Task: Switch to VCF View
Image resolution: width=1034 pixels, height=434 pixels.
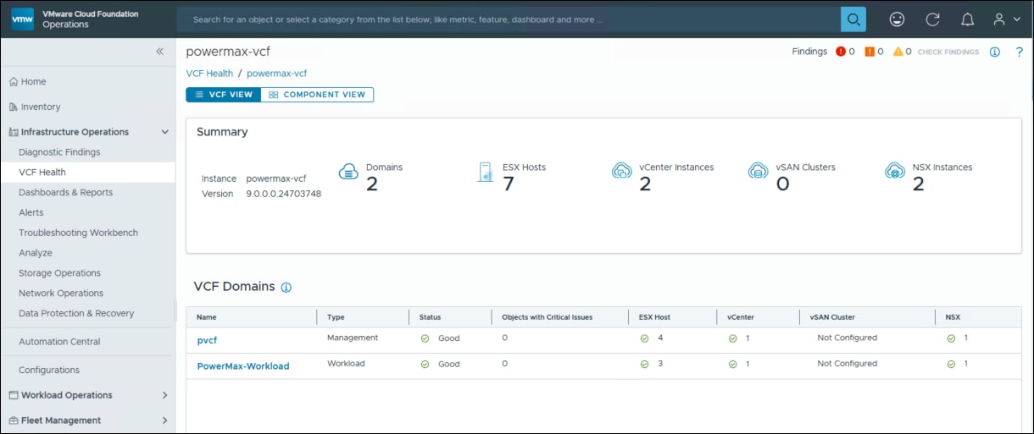Action: tap(224, 95)
